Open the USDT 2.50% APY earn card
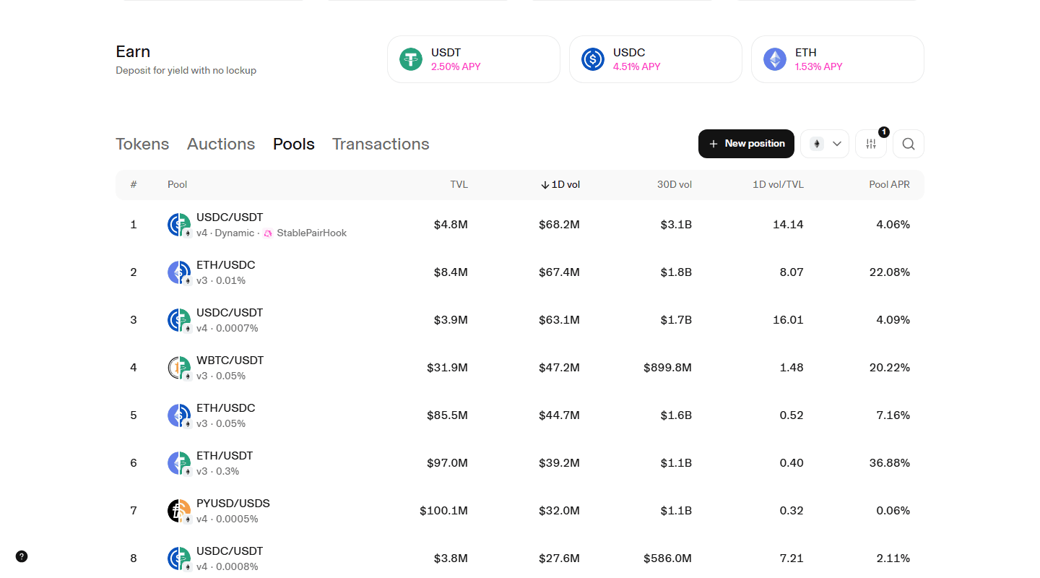1040x578 pixels. [474, 59]
